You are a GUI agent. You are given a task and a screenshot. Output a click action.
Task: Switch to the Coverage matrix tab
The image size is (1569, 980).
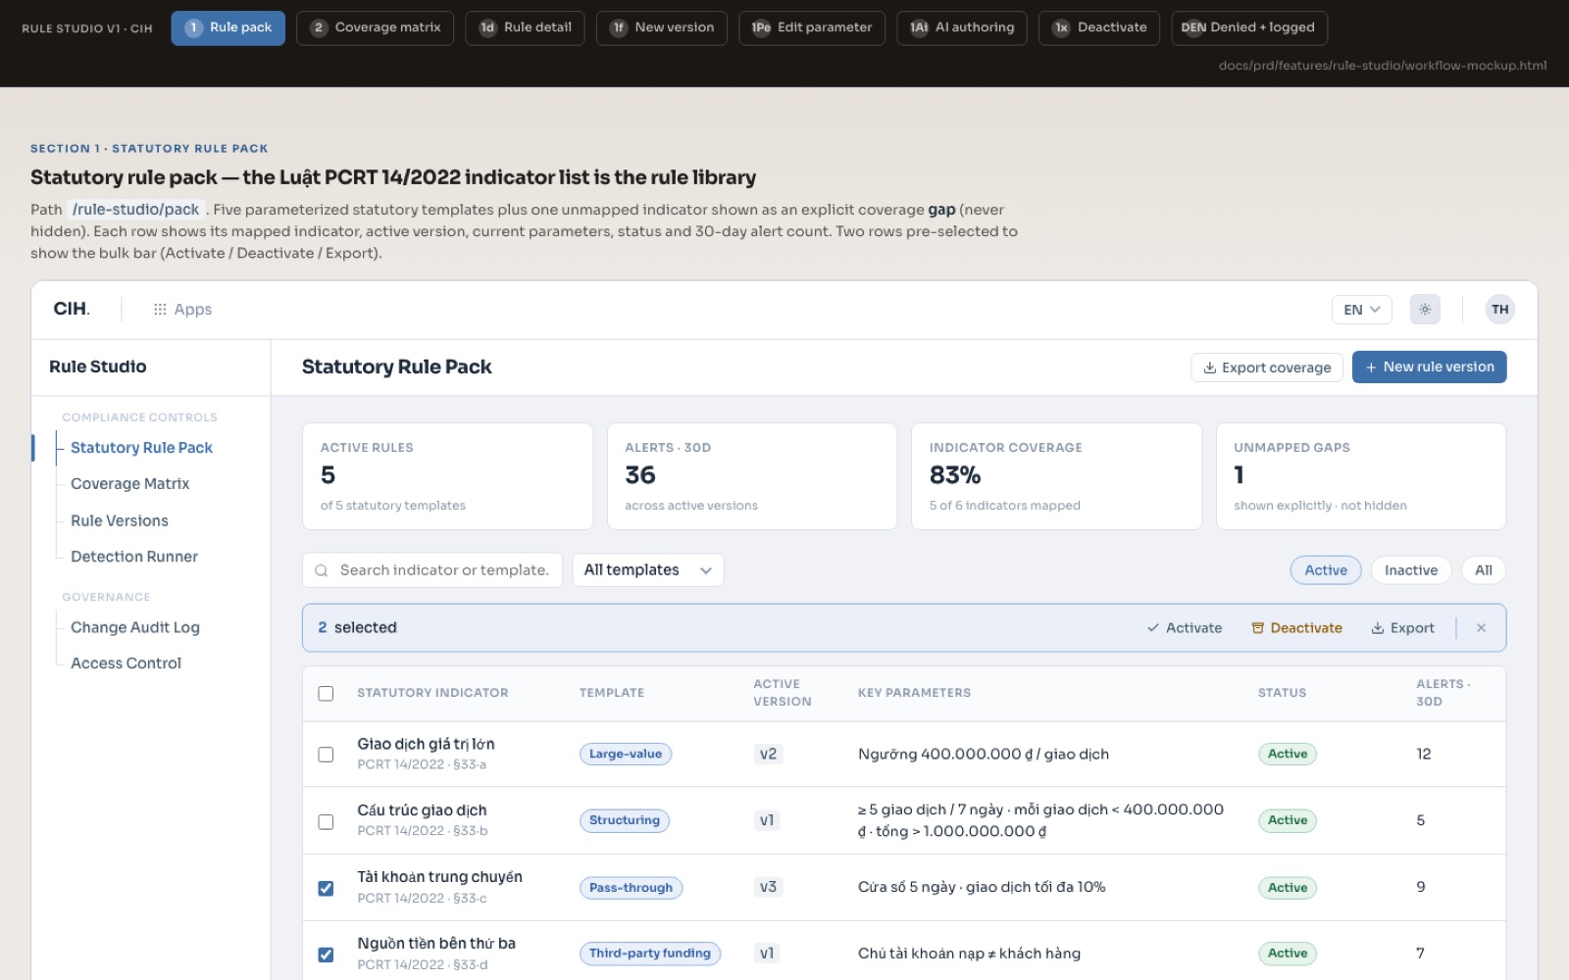click(376, 27)
